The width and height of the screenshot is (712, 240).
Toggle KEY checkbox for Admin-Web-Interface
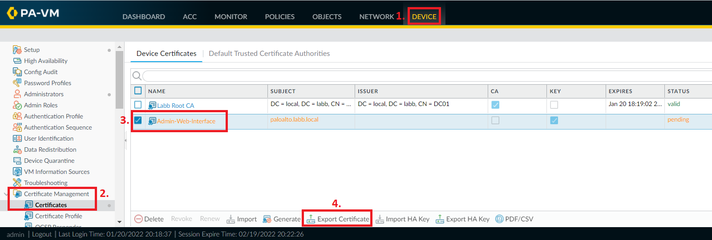[554, 120]
